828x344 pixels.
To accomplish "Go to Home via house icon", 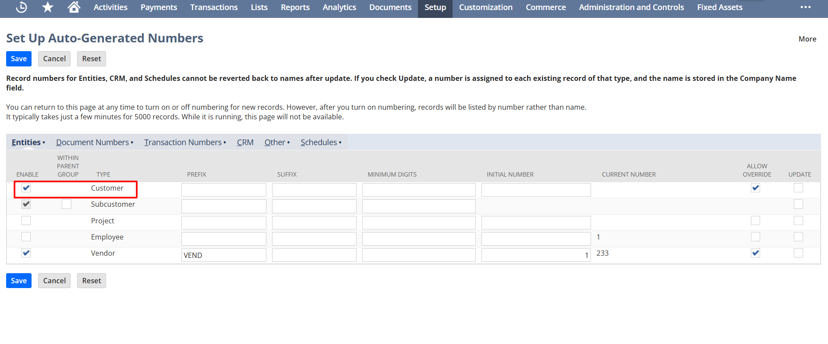I will click(x=74, y=7).
